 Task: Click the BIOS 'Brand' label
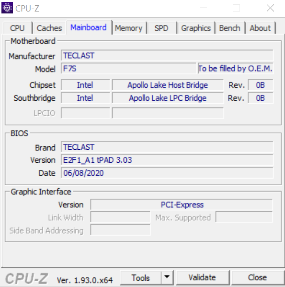tap(45, 147)
